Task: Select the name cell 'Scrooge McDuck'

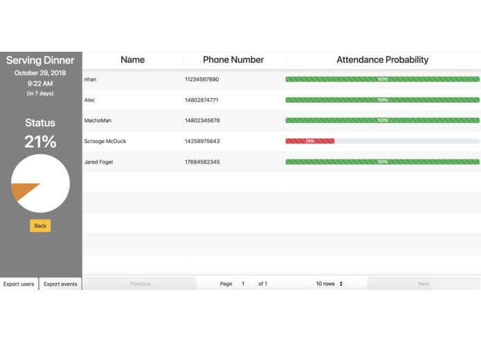Action: (105, 142)
